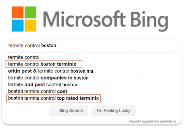Open the "Report inappropriate predictions" link
184x128 pixels.
153,121
